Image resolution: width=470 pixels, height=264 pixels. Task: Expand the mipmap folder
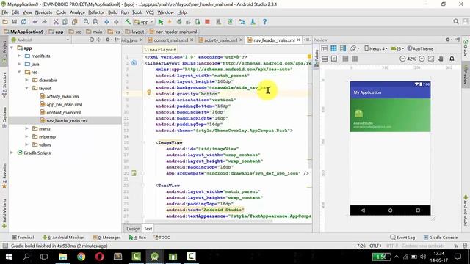coord(26,136)
